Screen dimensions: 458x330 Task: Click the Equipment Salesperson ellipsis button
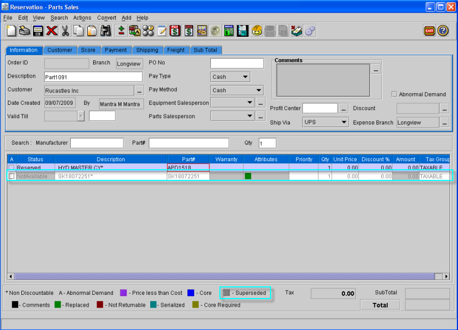click(x=260, y=103)
